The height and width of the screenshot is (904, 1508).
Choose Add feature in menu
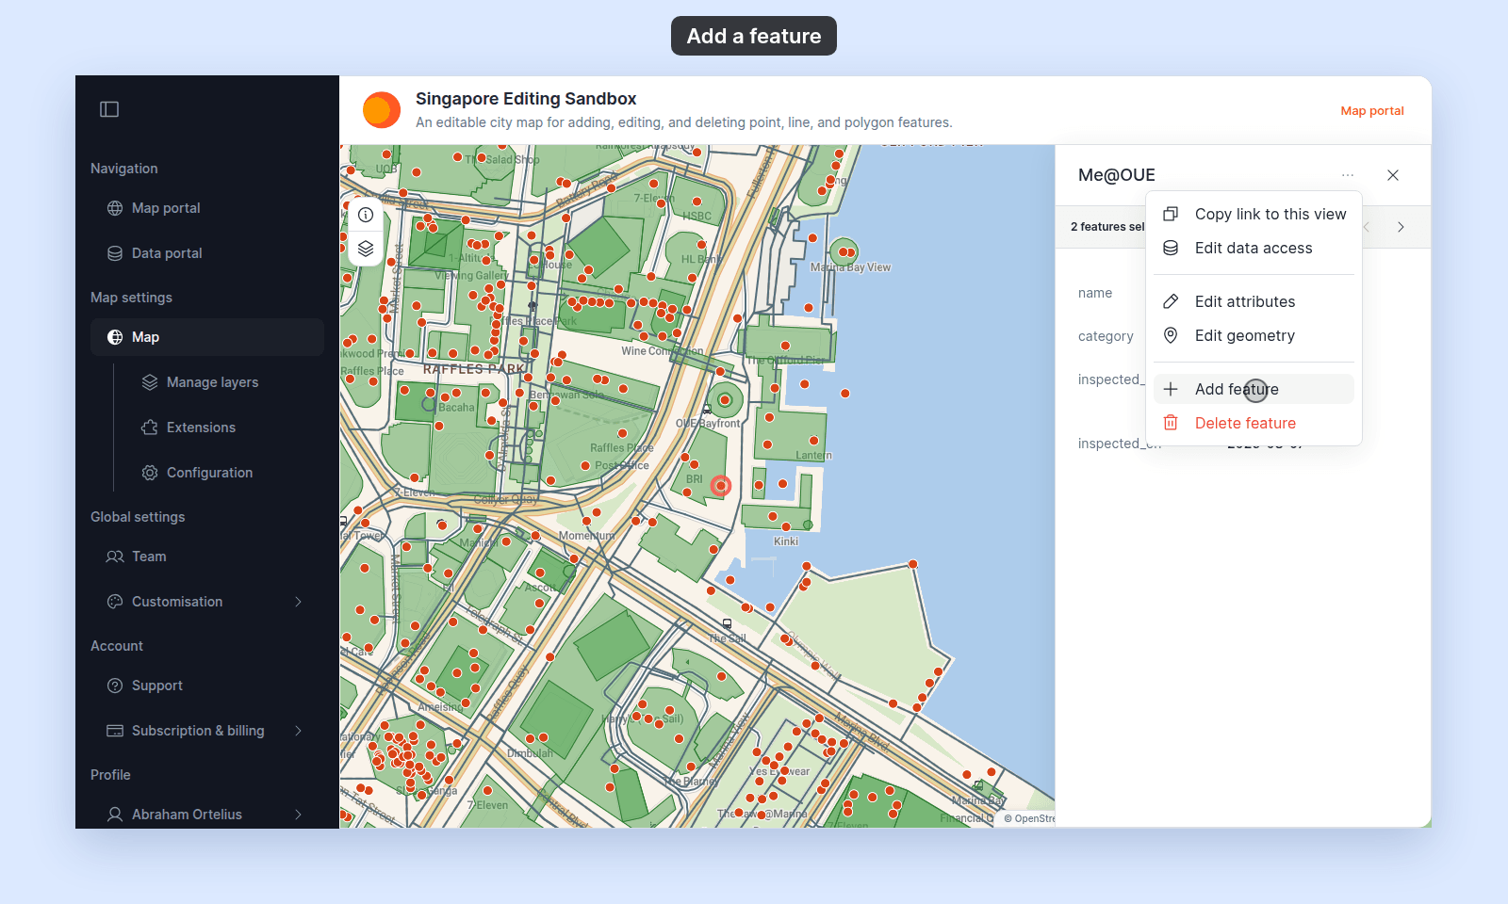1254,389
